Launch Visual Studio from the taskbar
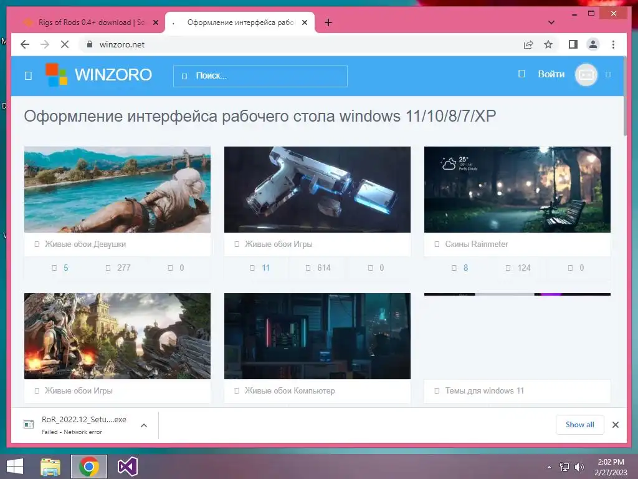Viewport: 638px width, 479px height. pyautogui.click(x=127, y=467)
